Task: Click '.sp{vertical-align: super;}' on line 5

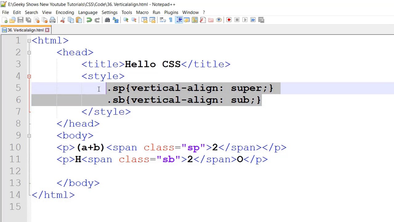Action: tap(190, 88)
